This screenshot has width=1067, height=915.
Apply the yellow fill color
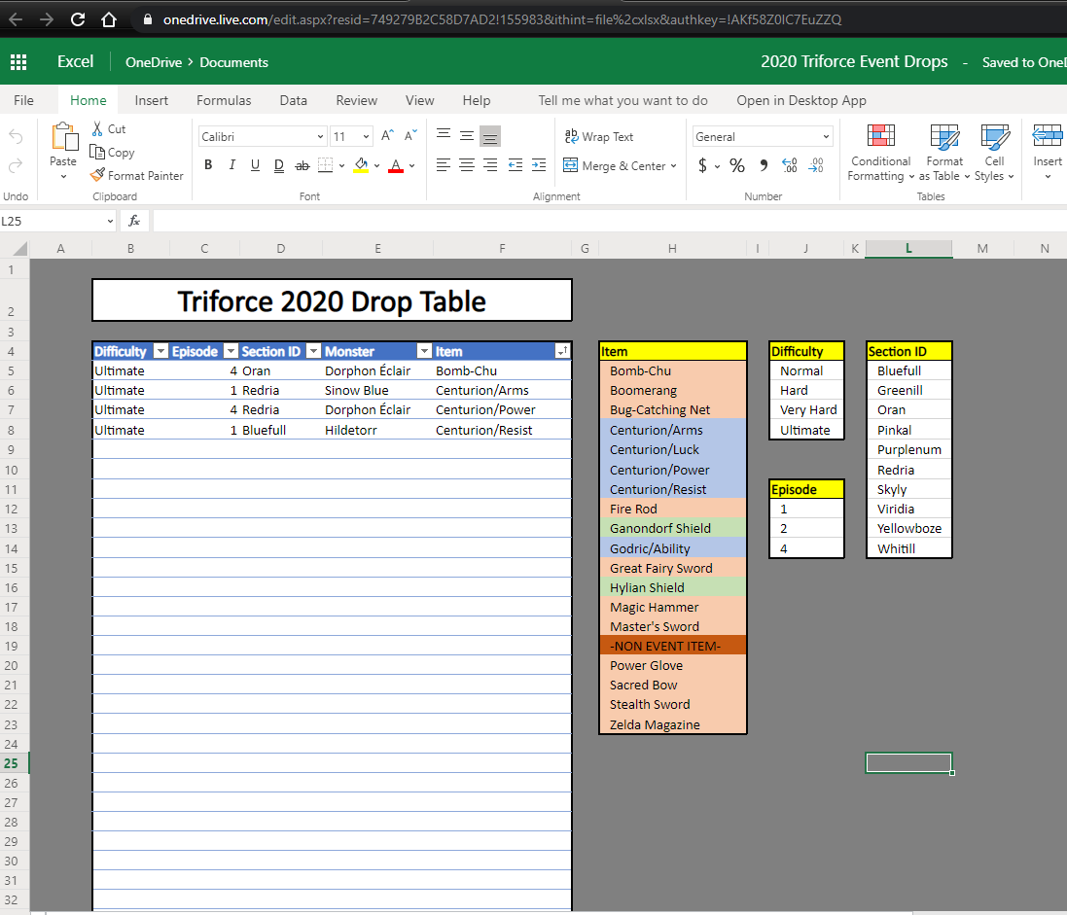click(x=361, y=165)
